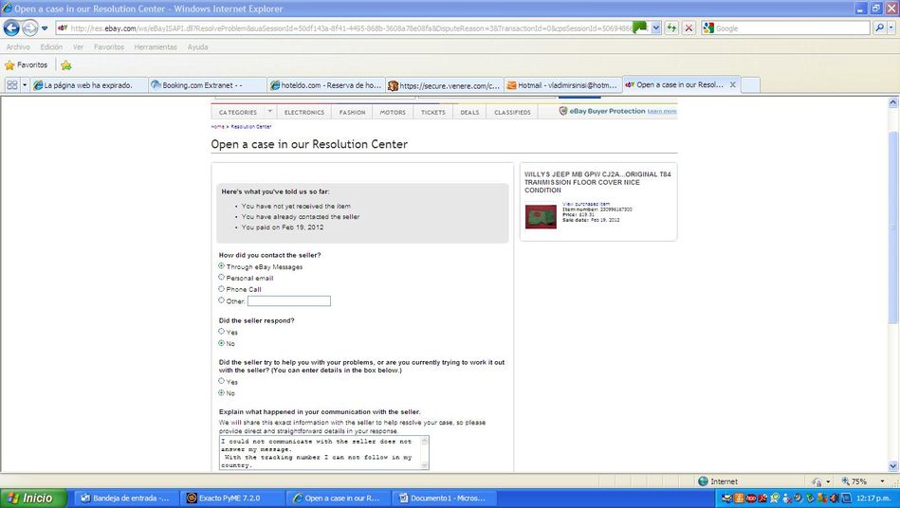Image resolution: width=900 pixels, height=508 pixels.
Task: Open search provider options dropdown arrow
Action: pos(891,27)
